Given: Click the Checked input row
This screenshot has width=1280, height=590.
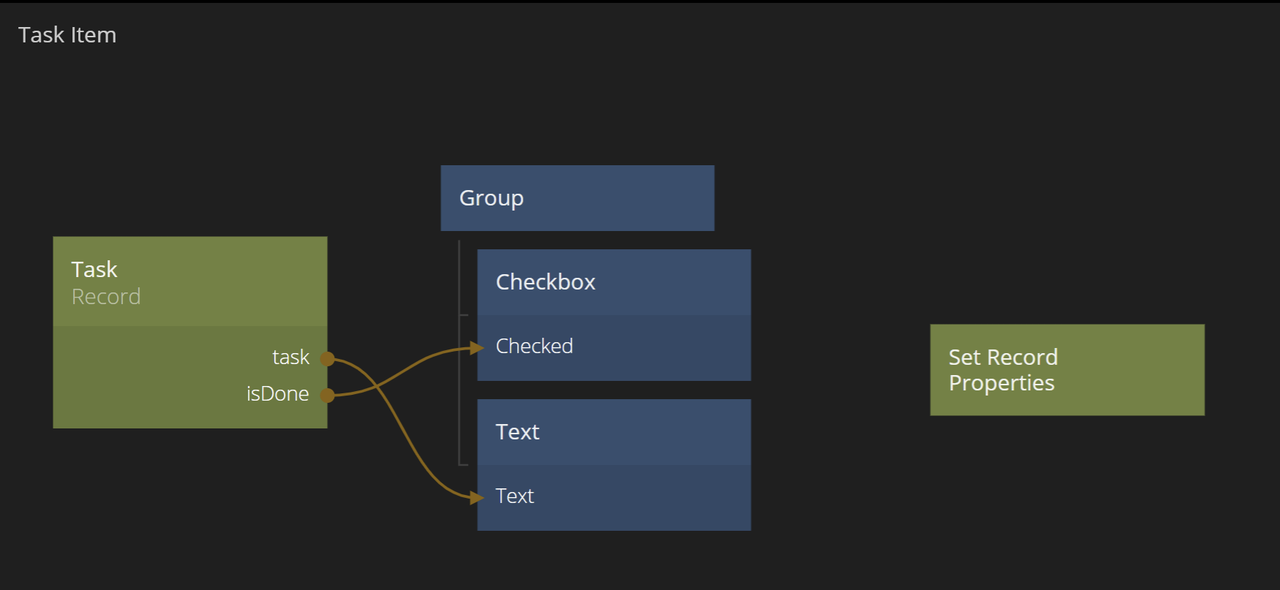Looking at the screenshot, I should 614,347.
